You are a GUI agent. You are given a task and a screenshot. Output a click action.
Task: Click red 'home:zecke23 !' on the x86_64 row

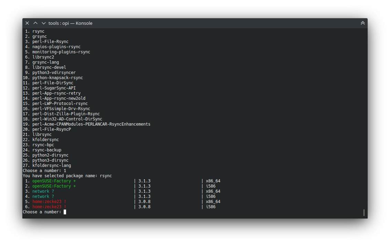(x=49, y=202)
